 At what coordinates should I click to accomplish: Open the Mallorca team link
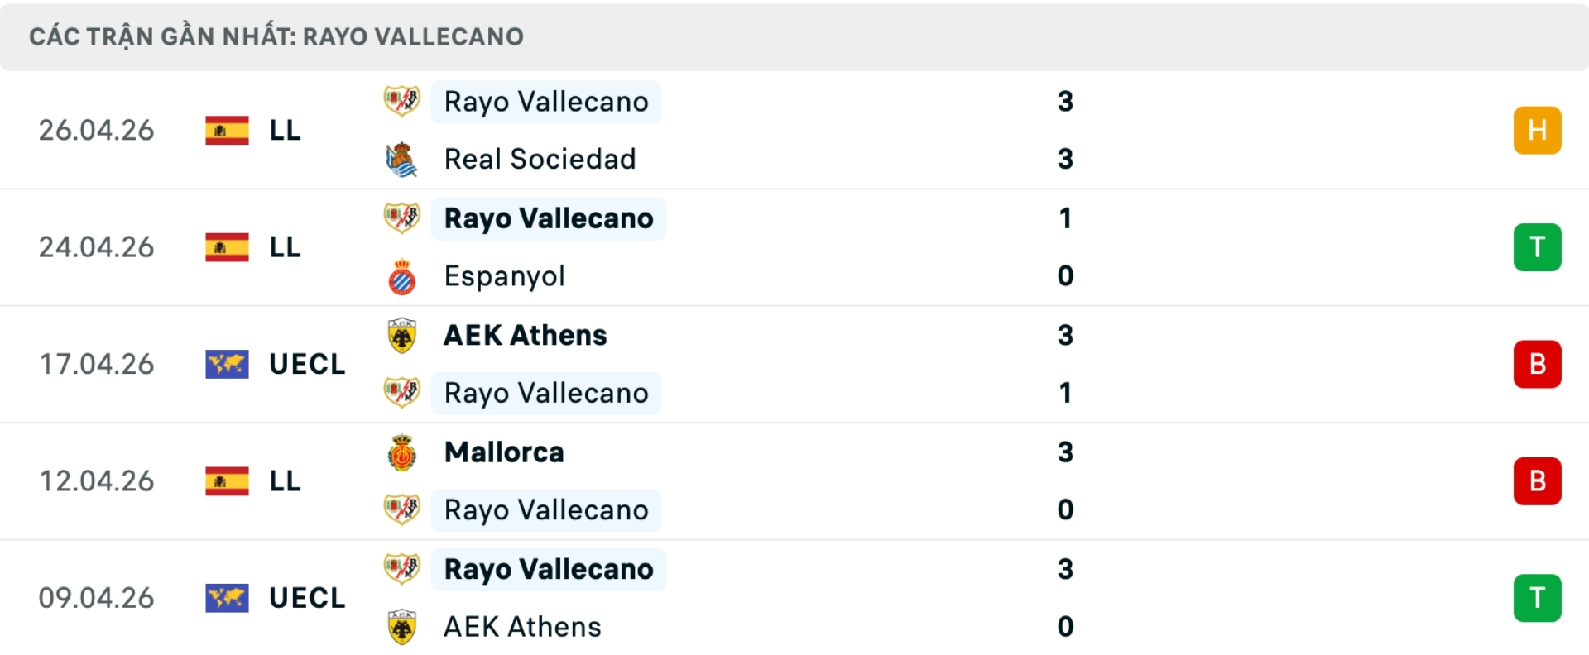[504, 452]
